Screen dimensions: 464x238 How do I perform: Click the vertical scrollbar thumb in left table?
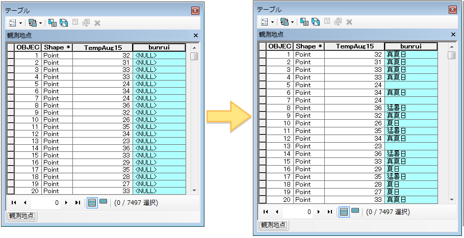tap(194, 56)
